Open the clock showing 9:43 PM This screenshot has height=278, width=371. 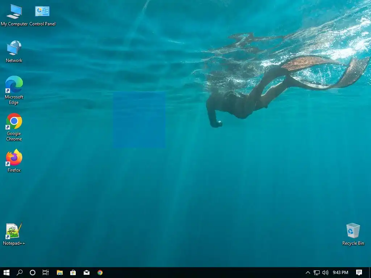(x=341, y=273)
